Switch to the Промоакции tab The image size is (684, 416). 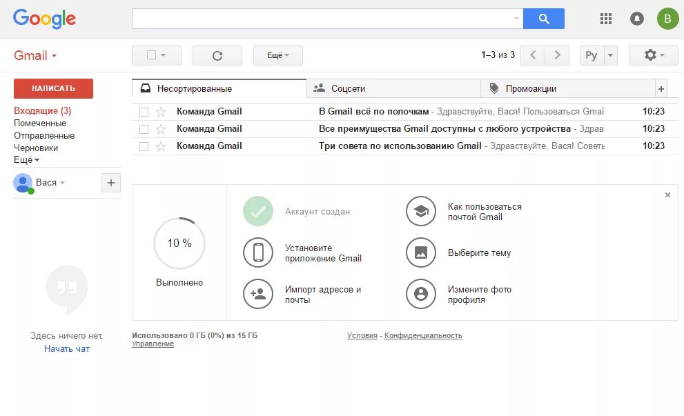point(568,89)
